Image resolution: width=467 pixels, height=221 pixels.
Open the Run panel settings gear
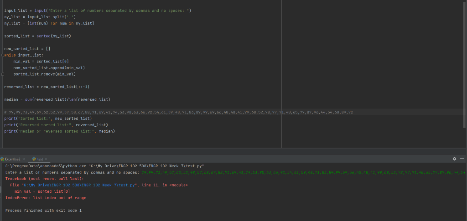click(x=454, y=159)
